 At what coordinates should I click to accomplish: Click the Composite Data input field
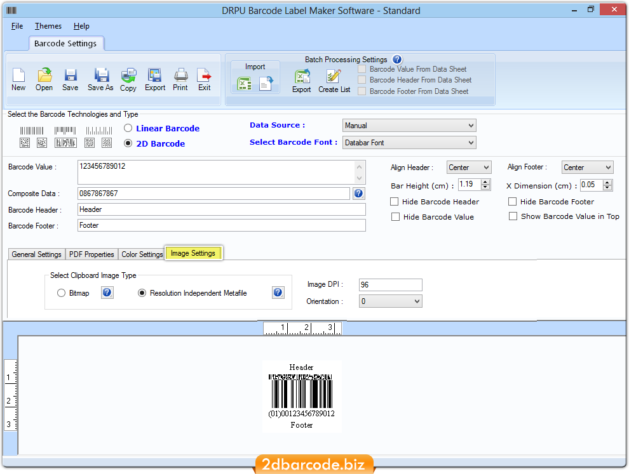pos(213,194)
